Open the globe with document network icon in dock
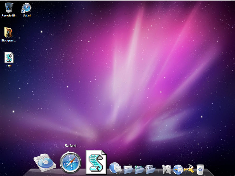The height and width of the screenshot is (176, 235). click(115, 168)
